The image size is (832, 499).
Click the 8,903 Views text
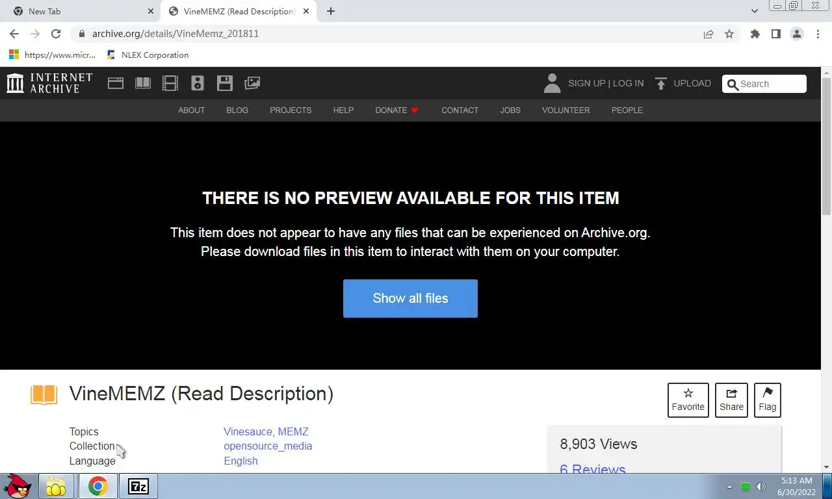599,444
